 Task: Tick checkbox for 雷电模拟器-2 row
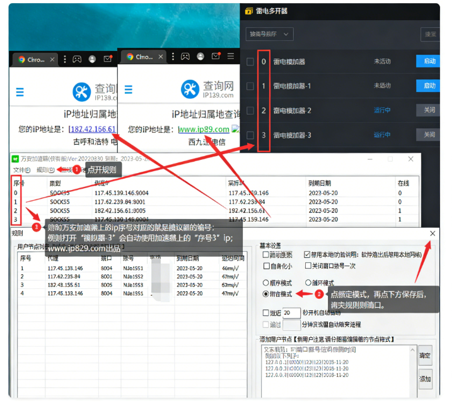point(250,111)
